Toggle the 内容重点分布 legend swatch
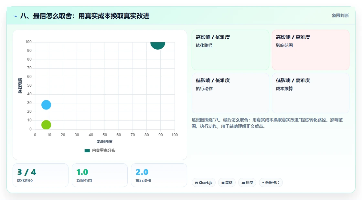 [x=87, y=150]
